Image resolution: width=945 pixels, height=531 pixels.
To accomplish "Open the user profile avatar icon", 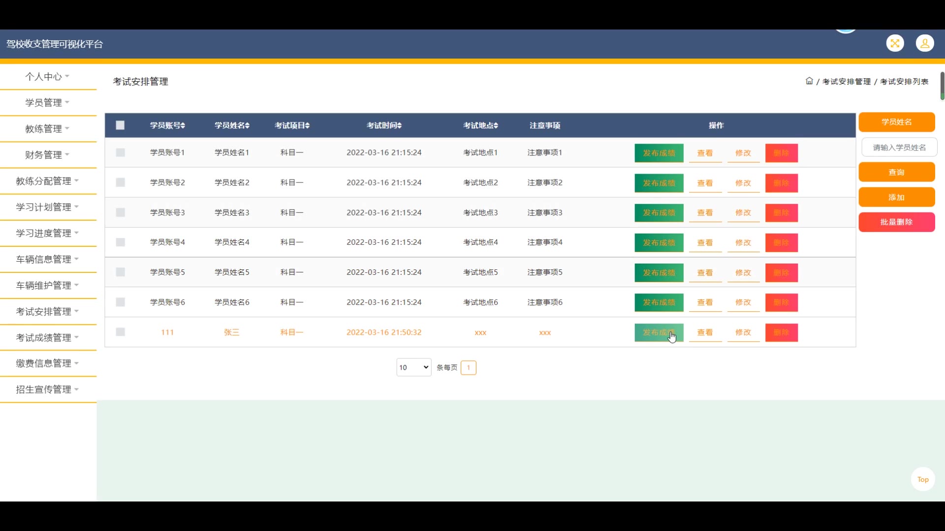I will tap(925, 44).
